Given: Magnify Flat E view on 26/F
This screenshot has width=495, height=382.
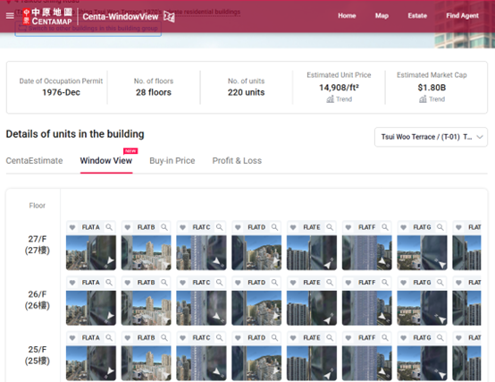Looking at the screenshot, I should pos(330,283).
